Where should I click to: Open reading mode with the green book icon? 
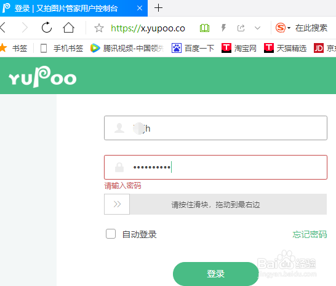[204, 28]
